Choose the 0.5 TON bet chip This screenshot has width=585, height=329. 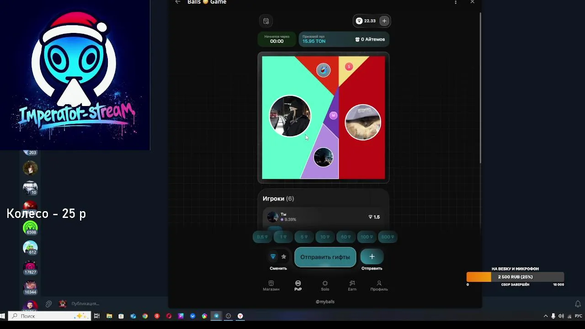click(262, 237)
